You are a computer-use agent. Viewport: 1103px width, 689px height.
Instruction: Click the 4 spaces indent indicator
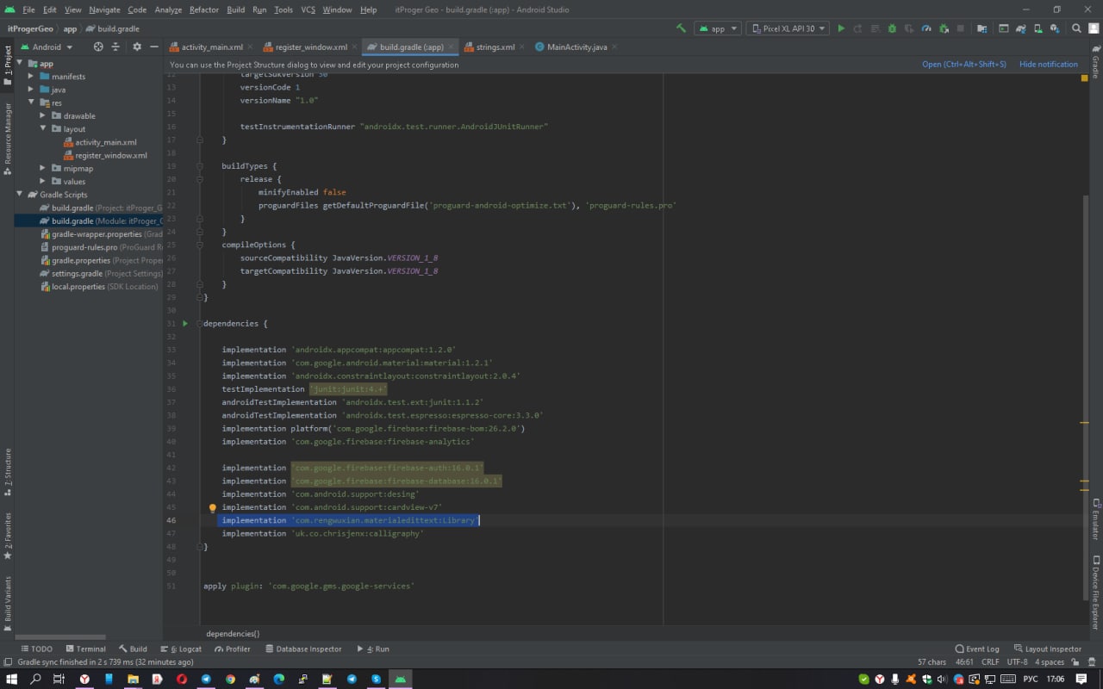pyautogui.click(x=1050, y=661)
